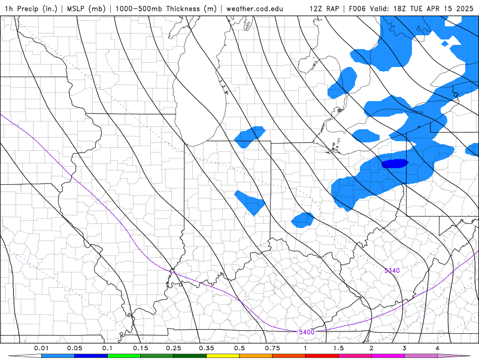
Task: Select the orange 0.5–0.75 color swatch
Action: point(256,356)
